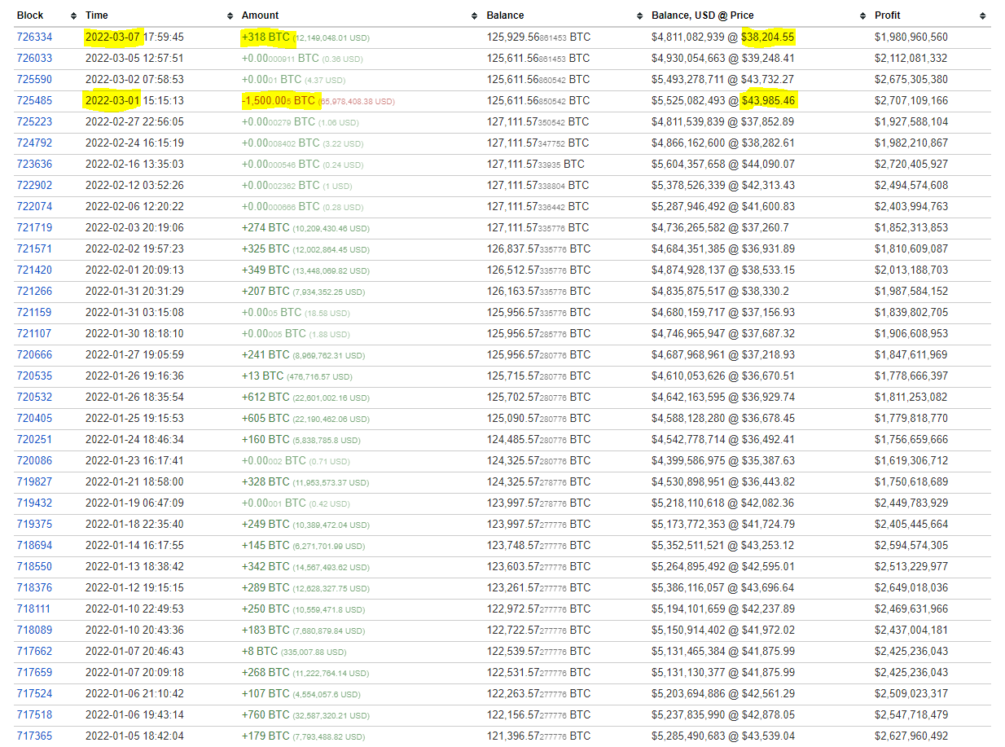Open block 720666 link

[34, 355]
